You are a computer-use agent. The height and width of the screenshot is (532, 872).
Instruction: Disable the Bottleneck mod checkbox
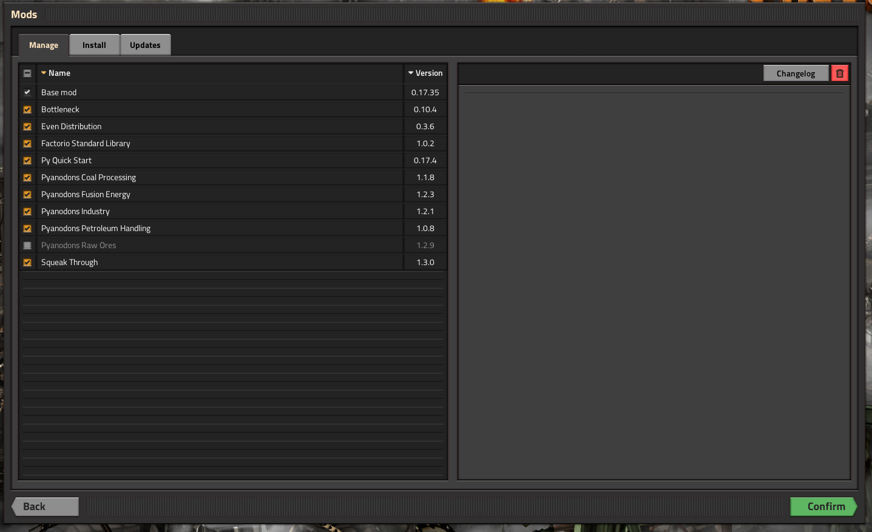pos(27,110)
